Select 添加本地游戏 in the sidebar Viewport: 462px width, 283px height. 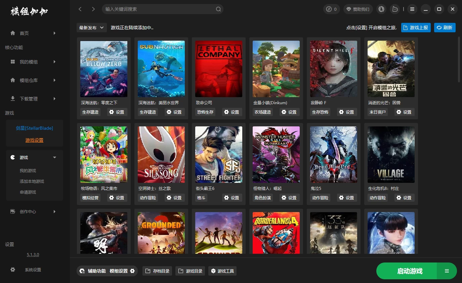tap(32, 181)
